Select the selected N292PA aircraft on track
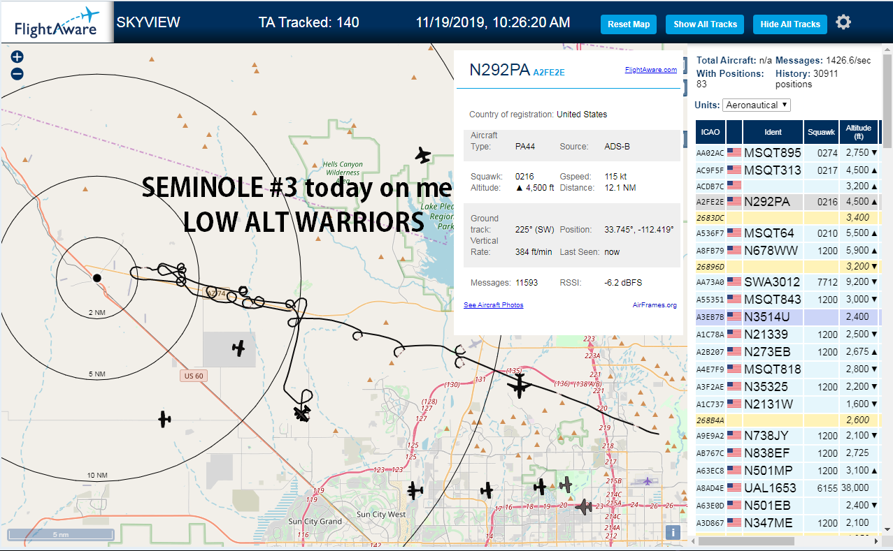This screenshot has height=551, width=893. pos(301,413)
